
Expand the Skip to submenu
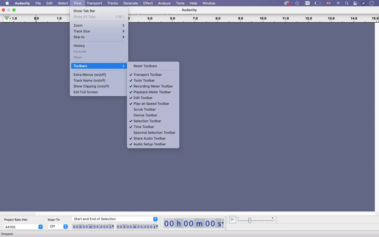coord(99,37)
